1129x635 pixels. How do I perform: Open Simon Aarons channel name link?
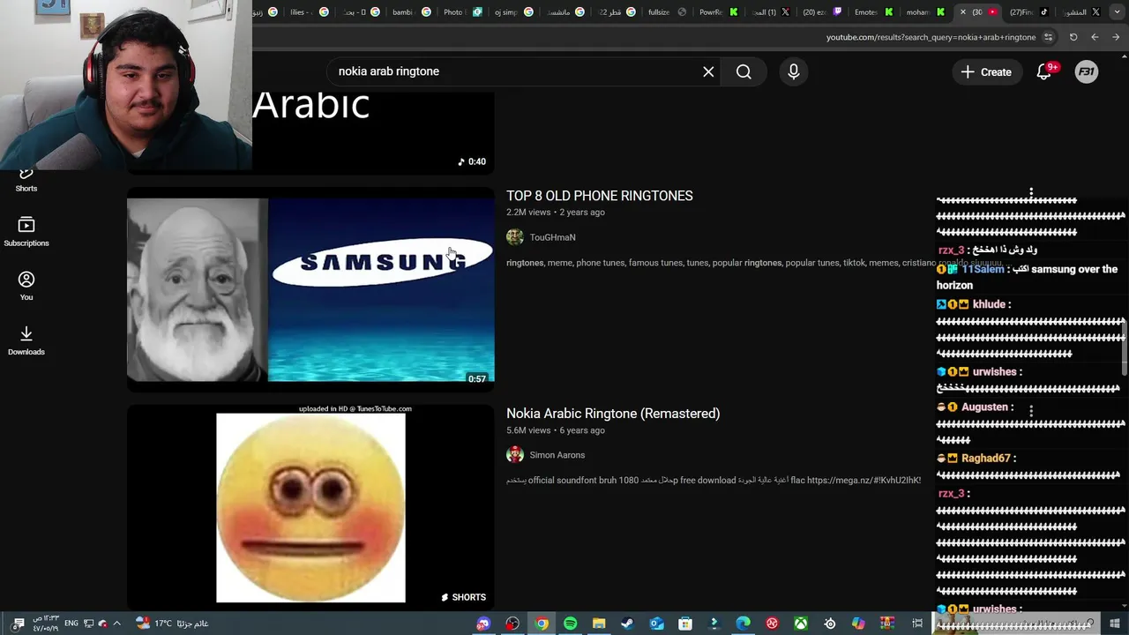click(x=557, y=455)
